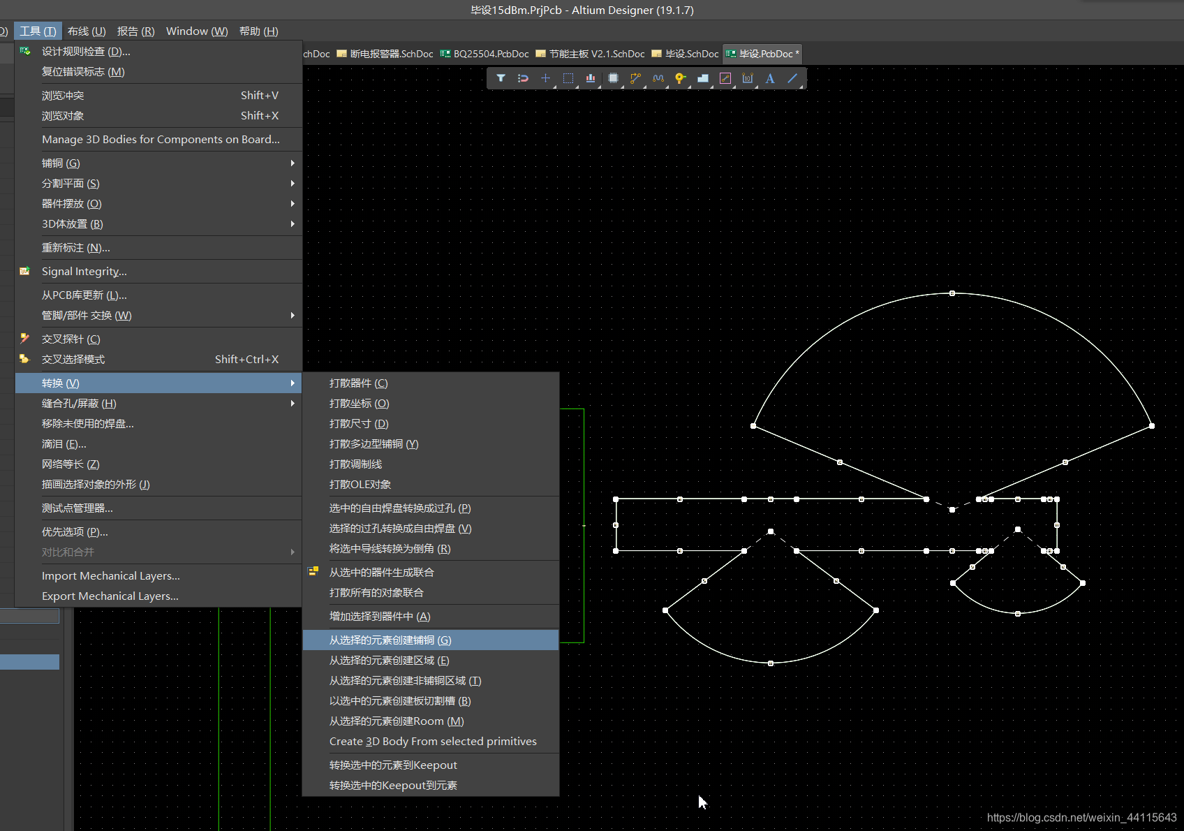Expand the 转换 (V) submenu arrow
The width and height of the screenshot is (1184, 831).
pos(293,383)
